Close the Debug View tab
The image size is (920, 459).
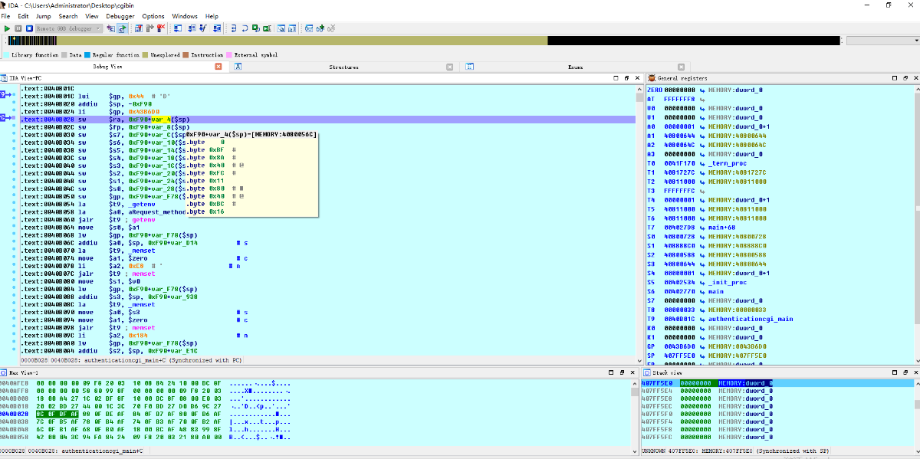[x=218, y=67]
